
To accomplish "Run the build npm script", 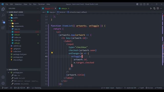I will [x=23, y=78].
